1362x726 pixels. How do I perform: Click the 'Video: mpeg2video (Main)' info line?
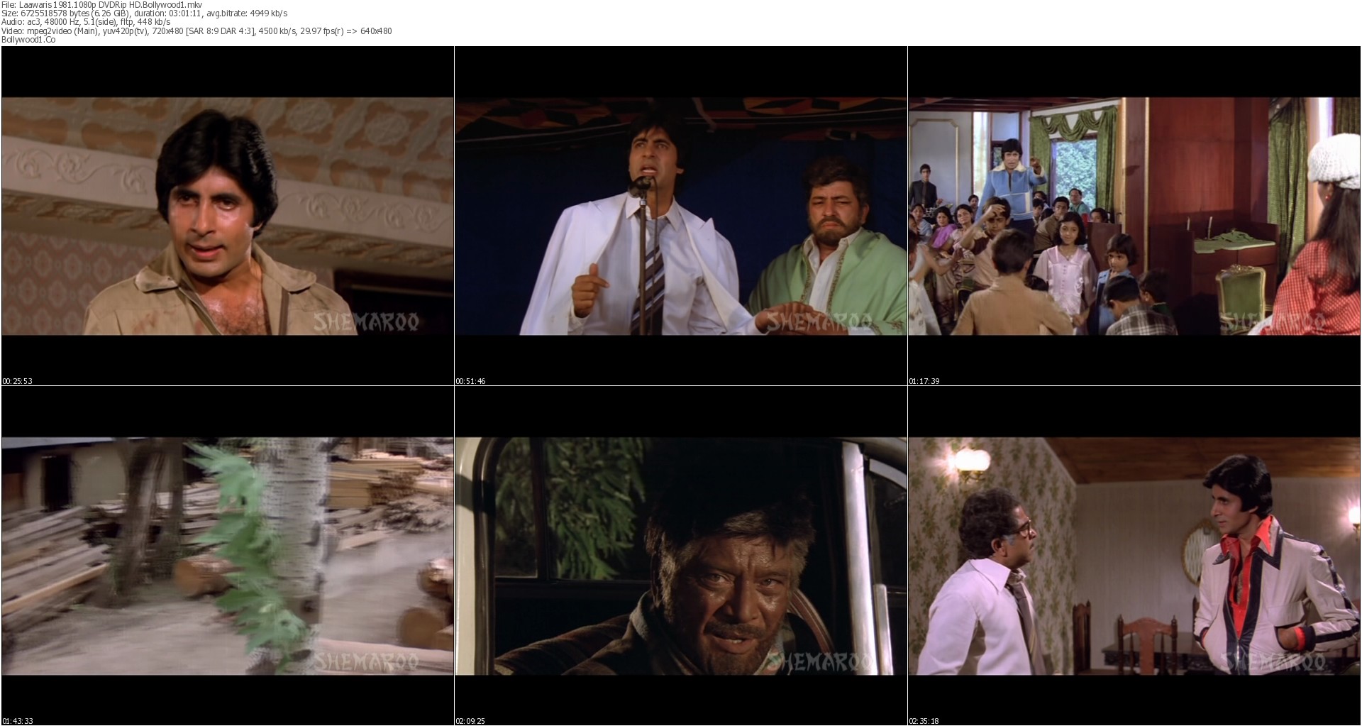click(x=196, y=31)
